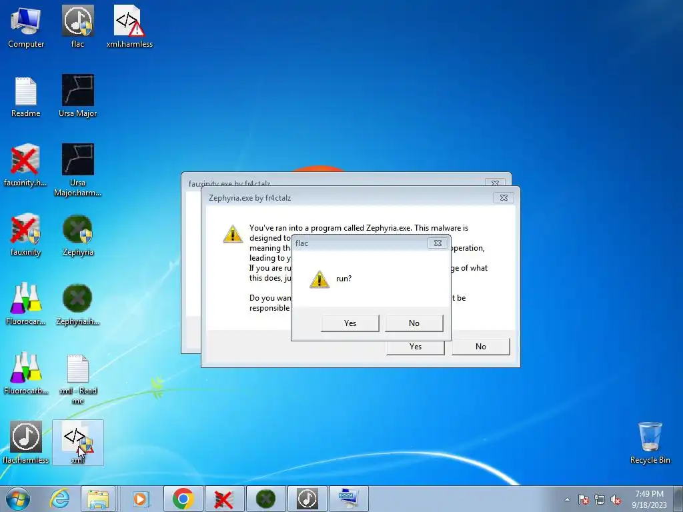Open Google Chrome from taskbar
683x512 pixels.
tap(183, 499)
